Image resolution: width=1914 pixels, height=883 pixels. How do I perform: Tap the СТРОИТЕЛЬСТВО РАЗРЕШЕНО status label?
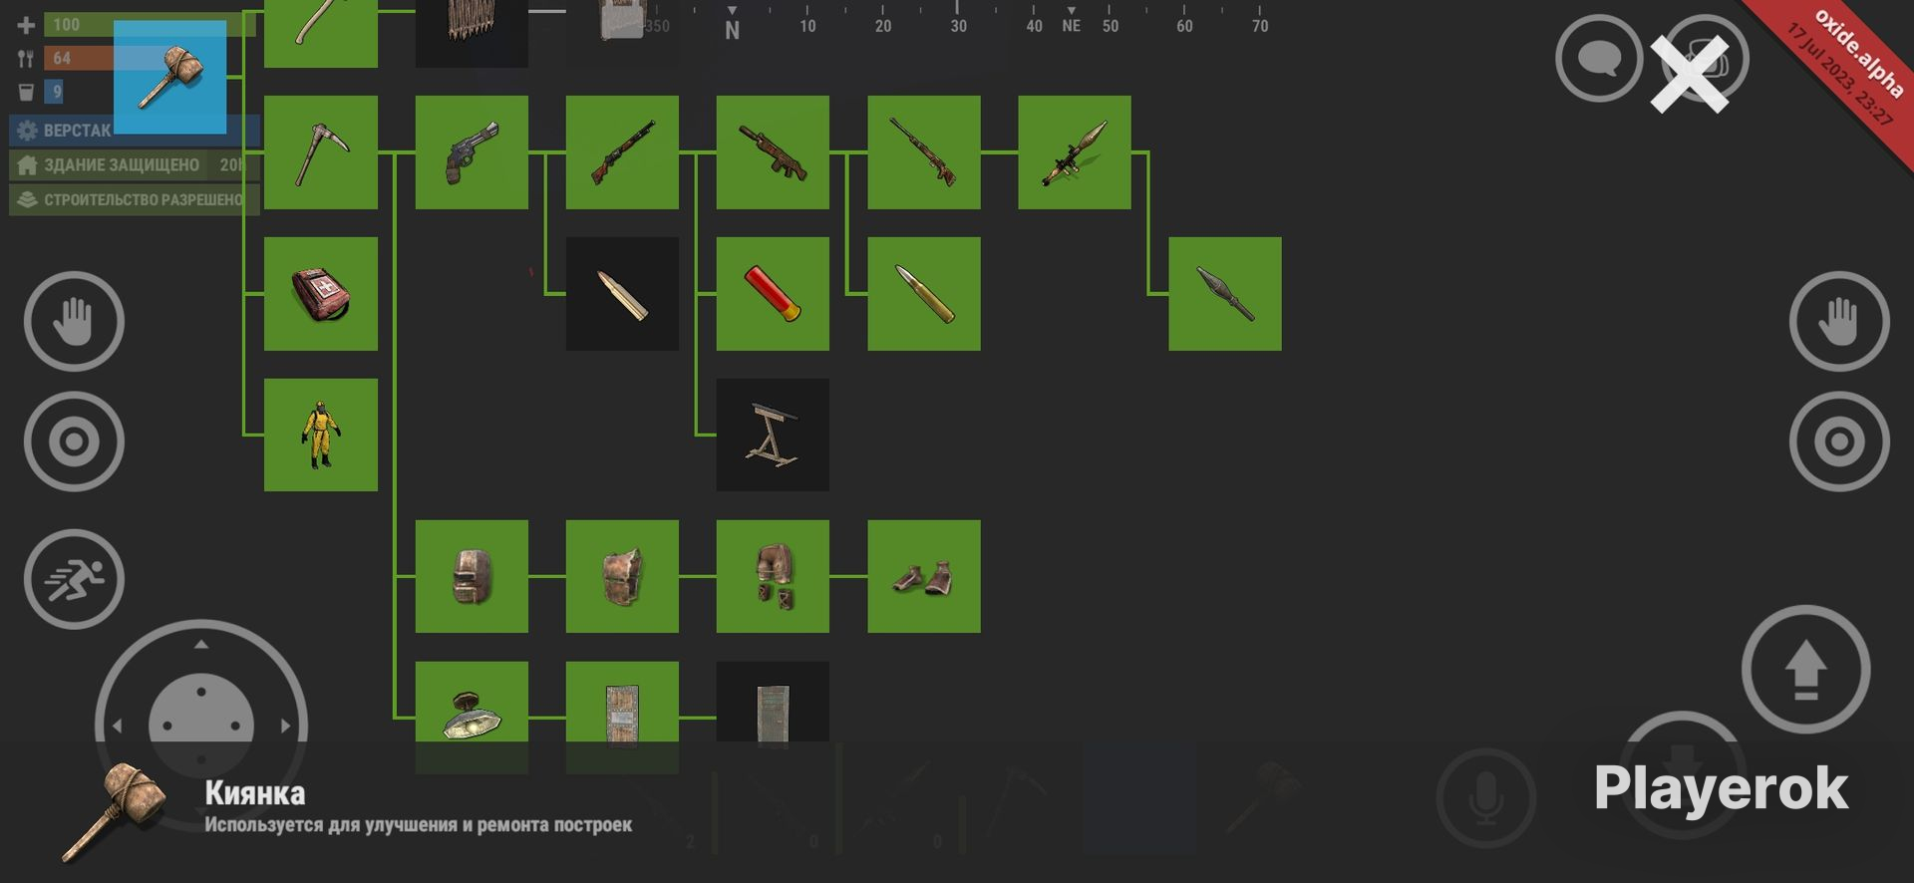coord(135,199)
